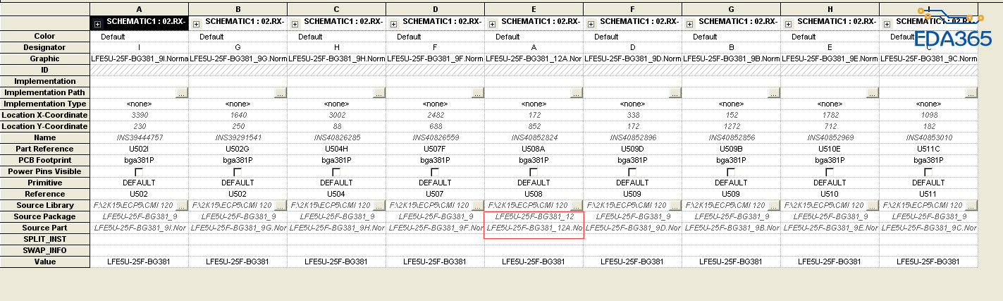1003x301 pixels.
Task: Expand the SCHEMATIC1 plus icon in column F
Action: [x=591, y=23]
